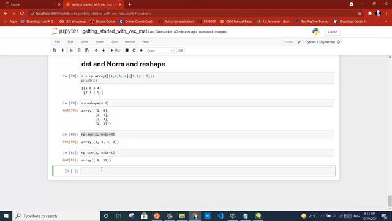Save notebook with the floppy disk icon
The image size is (392, 221).
tap(55, 50)
